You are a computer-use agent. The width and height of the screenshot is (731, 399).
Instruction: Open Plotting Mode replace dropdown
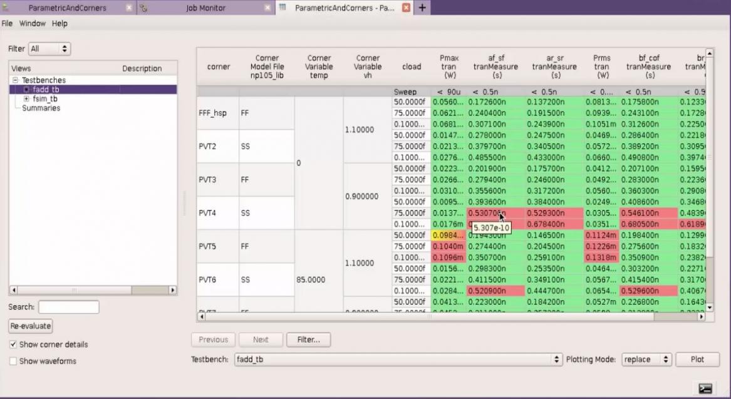click(646, 360)
